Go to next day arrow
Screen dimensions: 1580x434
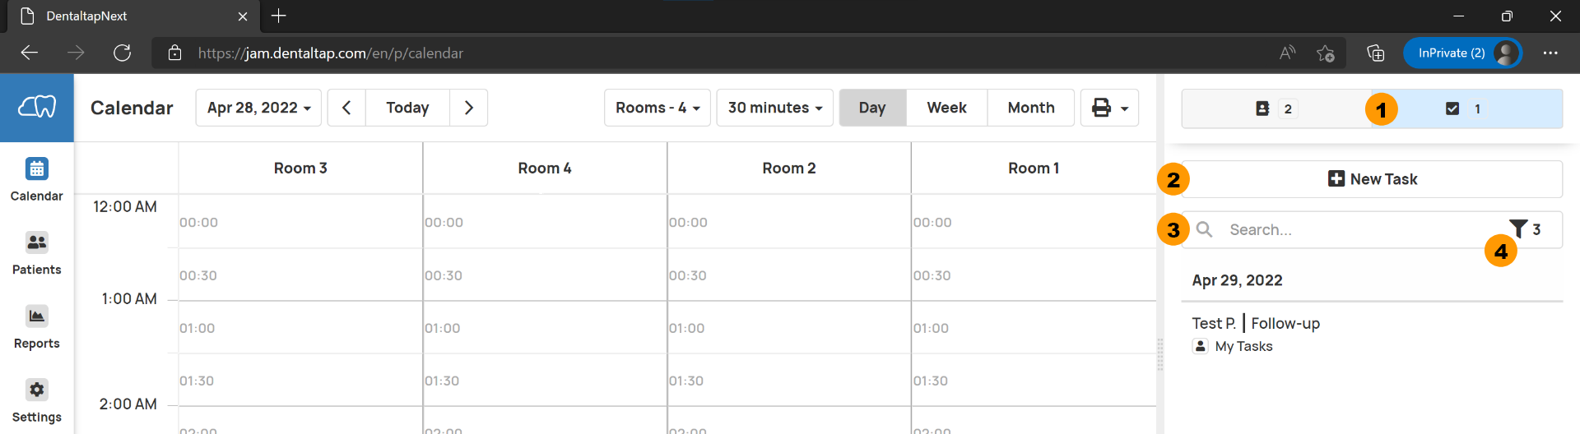click(469, 108)
